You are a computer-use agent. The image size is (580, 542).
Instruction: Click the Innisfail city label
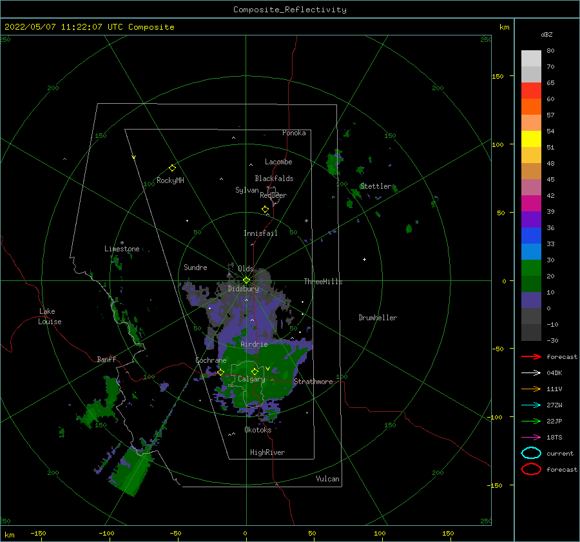260,233
